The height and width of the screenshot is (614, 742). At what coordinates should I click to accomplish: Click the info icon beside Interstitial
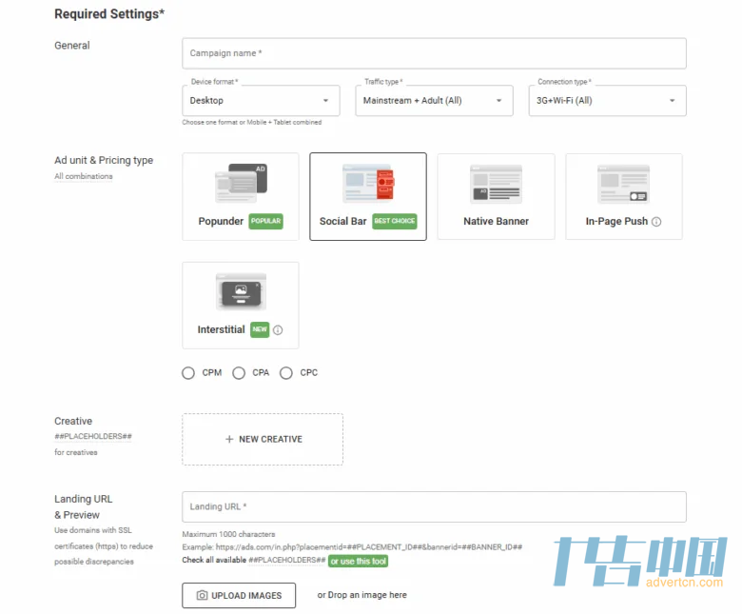278,330
